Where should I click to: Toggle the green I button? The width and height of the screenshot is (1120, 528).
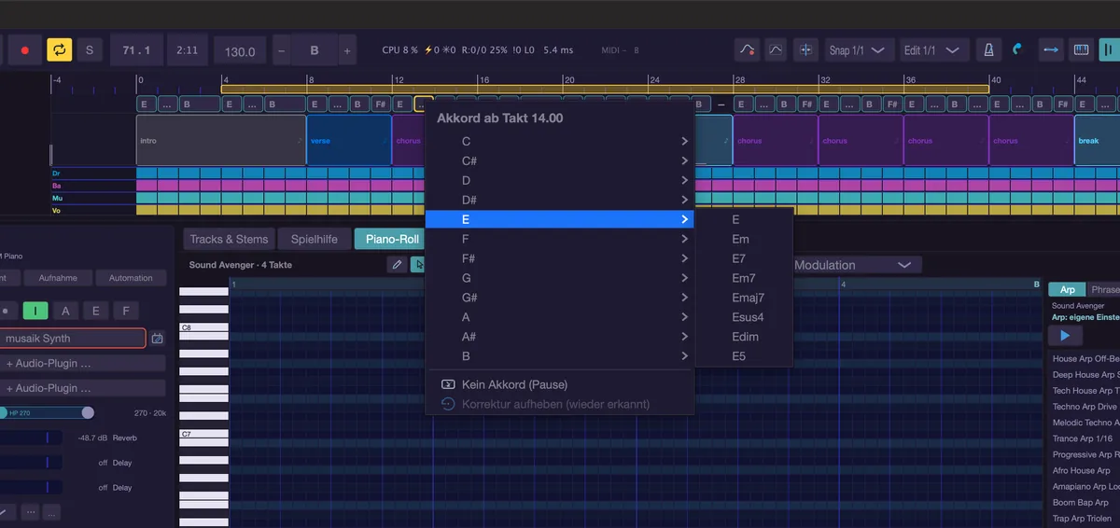pyautogui.click(x=35, y=311)
